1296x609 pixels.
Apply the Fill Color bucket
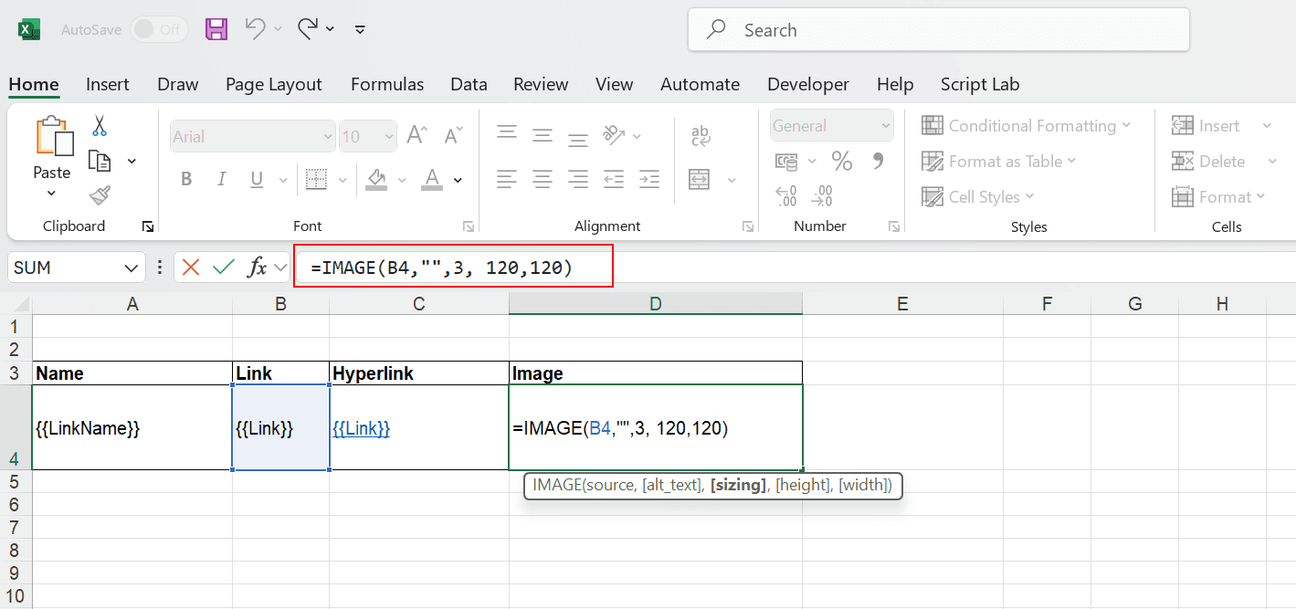(x=375, y=179)
